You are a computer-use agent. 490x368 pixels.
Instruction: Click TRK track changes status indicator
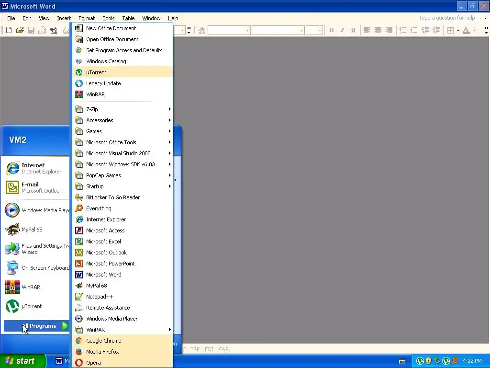pos(195,349)
